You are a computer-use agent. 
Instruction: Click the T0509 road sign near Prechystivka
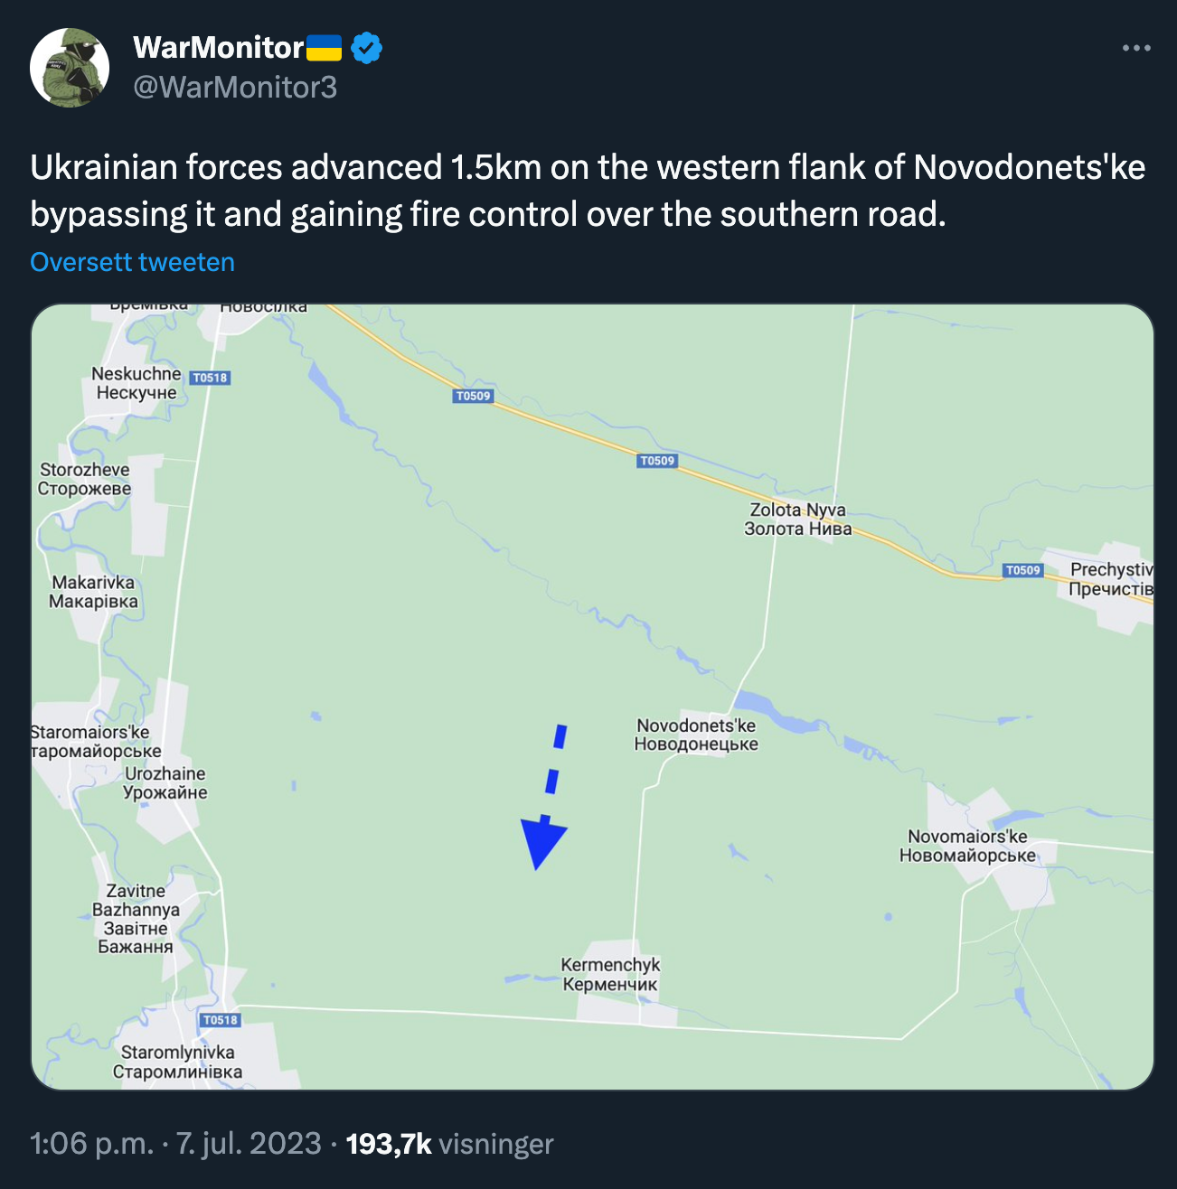[x=1023, y=570]
